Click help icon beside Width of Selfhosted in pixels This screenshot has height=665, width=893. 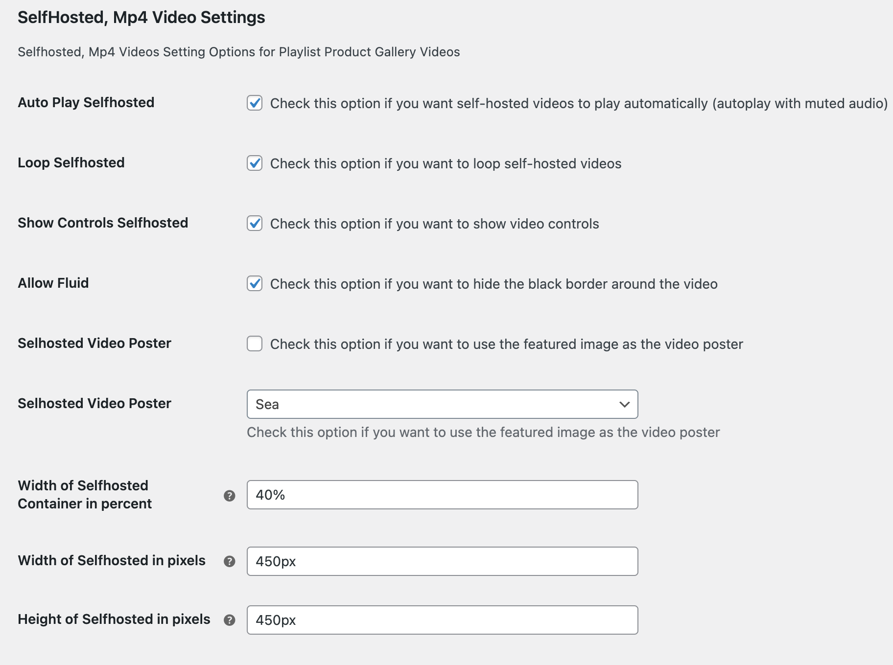pyautogui.click(x=229, y=561)
